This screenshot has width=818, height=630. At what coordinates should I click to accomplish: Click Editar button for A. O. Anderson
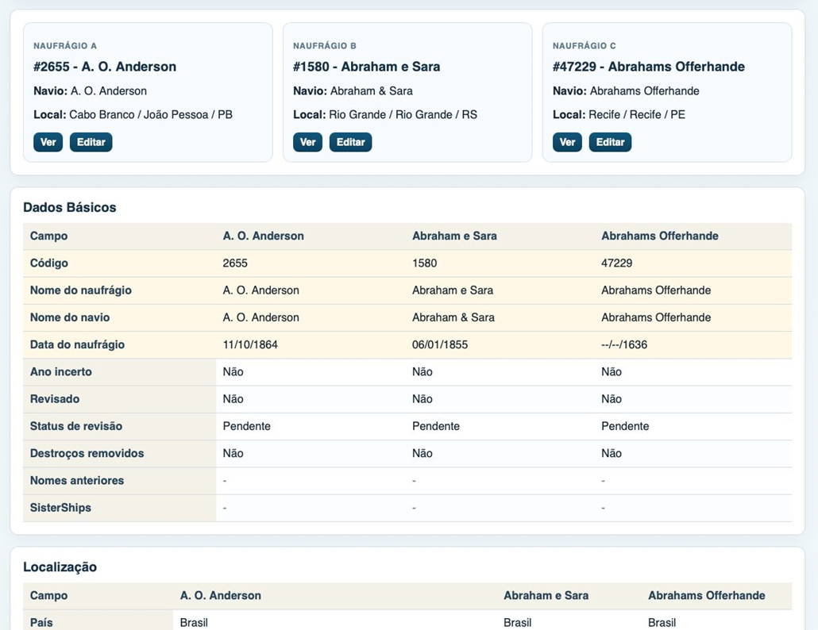click(91, 142)
